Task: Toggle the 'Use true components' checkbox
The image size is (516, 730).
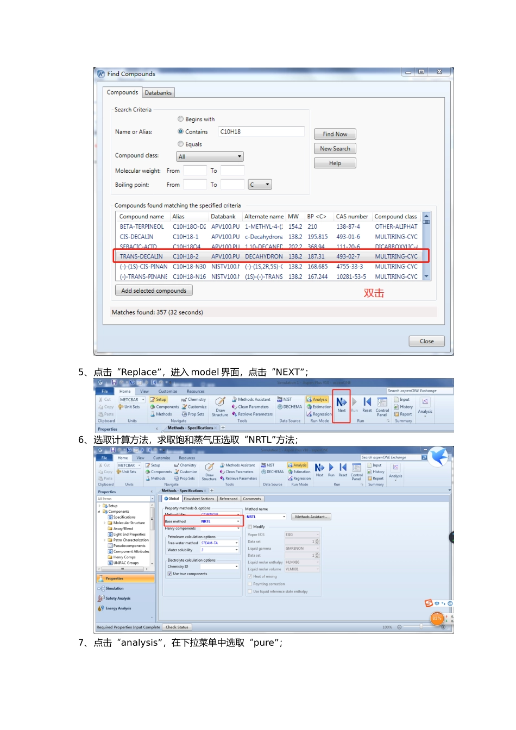Action: (169, 574)
